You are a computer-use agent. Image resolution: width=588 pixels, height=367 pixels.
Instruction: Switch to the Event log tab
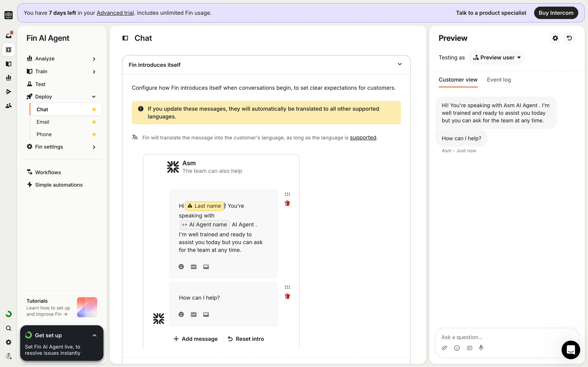pos(499,80)
